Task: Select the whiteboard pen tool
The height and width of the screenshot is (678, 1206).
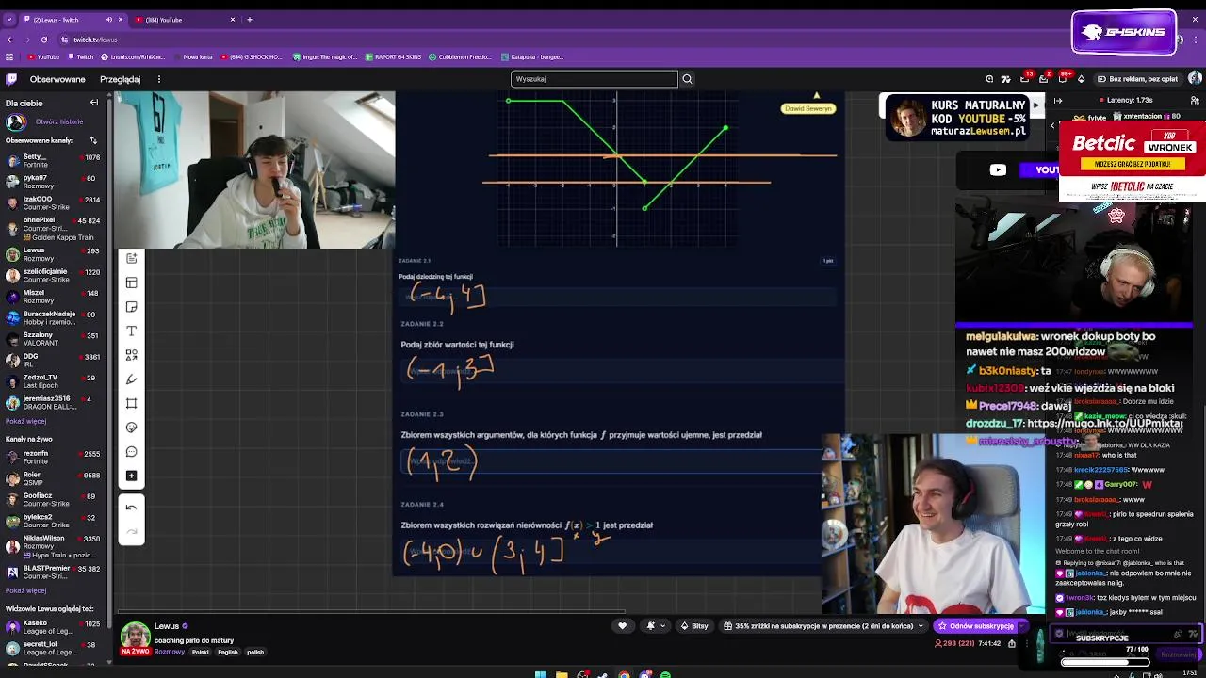Action: pyautogui.click(x=131, y=379)
